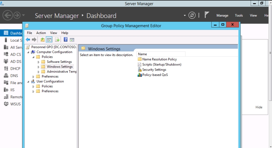Open the Help menu in GPM Editor
The width and height of the screenshot is (272, 148).
point(65,33)
